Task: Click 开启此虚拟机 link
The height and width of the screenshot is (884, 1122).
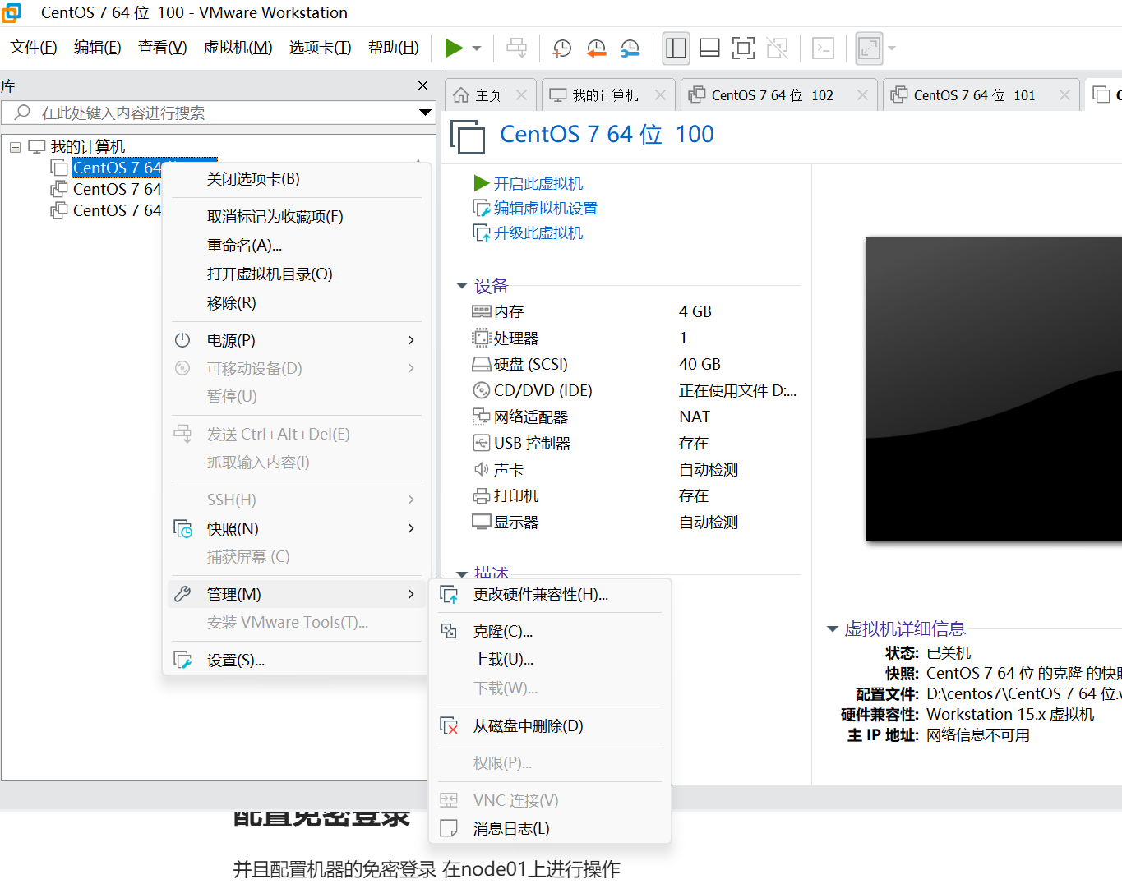Action: point(538,183)
